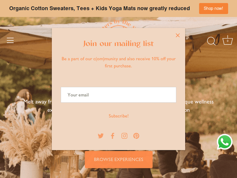Click the search magnifier icon
The height and width of the screenshot is (178, 237).
(x=211, y=41)
